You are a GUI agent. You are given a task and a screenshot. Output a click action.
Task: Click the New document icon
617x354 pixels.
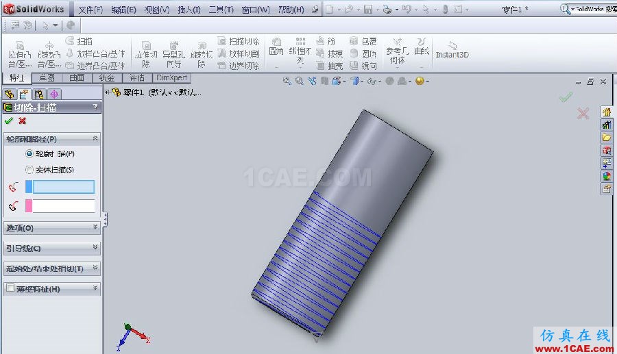point(330,9)
